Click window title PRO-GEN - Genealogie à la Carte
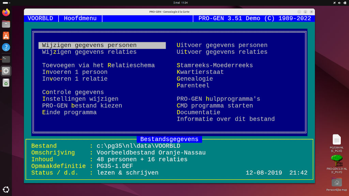 point(169,12)
